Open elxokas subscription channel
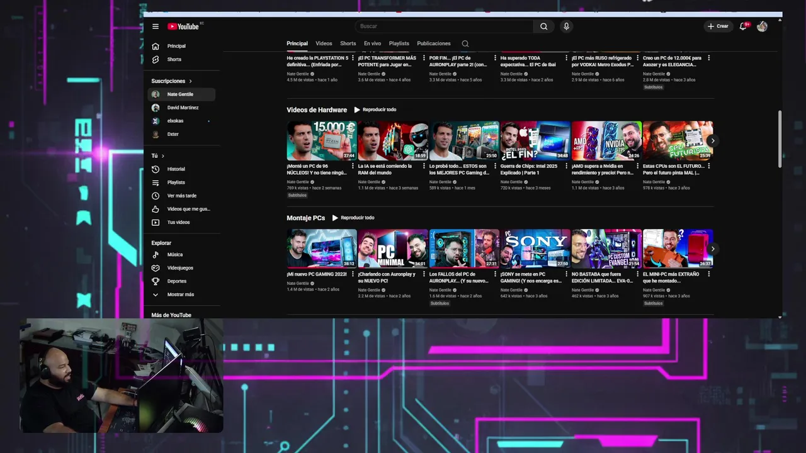This screenshot has height=453, width=806. pos(181,121)
